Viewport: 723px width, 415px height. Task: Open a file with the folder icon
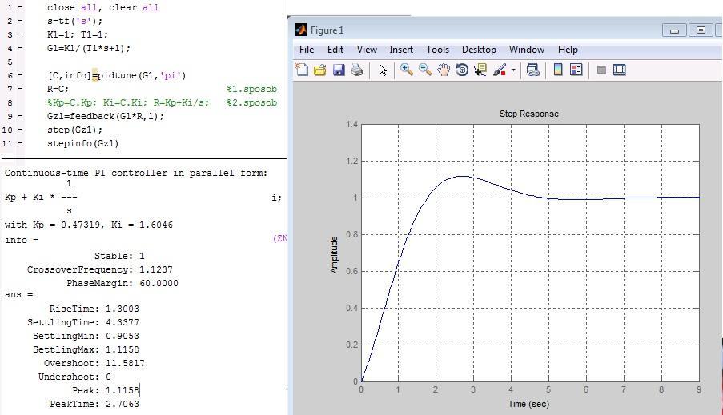click(x=320, y=70)
